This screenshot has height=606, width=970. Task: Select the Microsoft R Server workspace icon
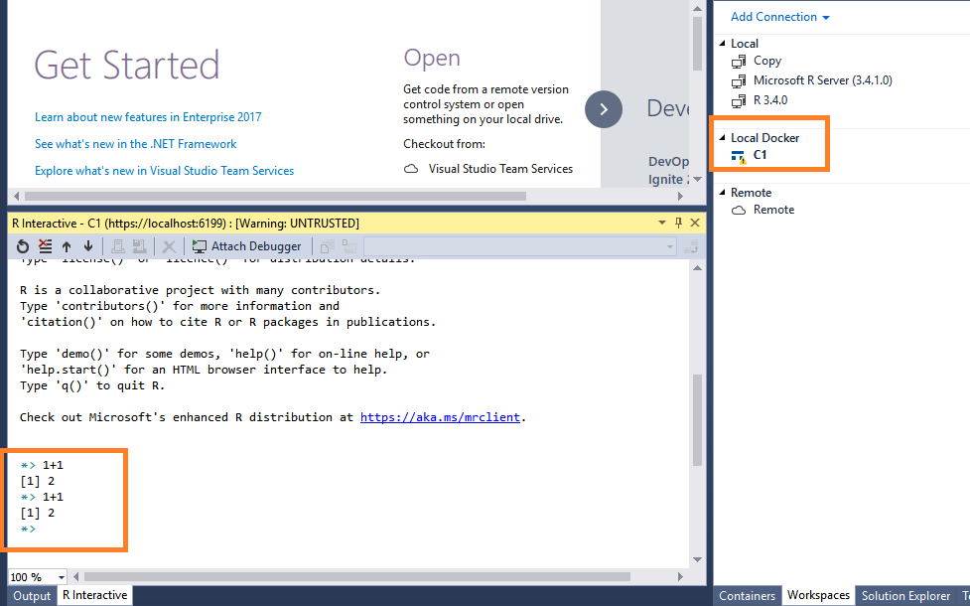(x=741, y=80)
